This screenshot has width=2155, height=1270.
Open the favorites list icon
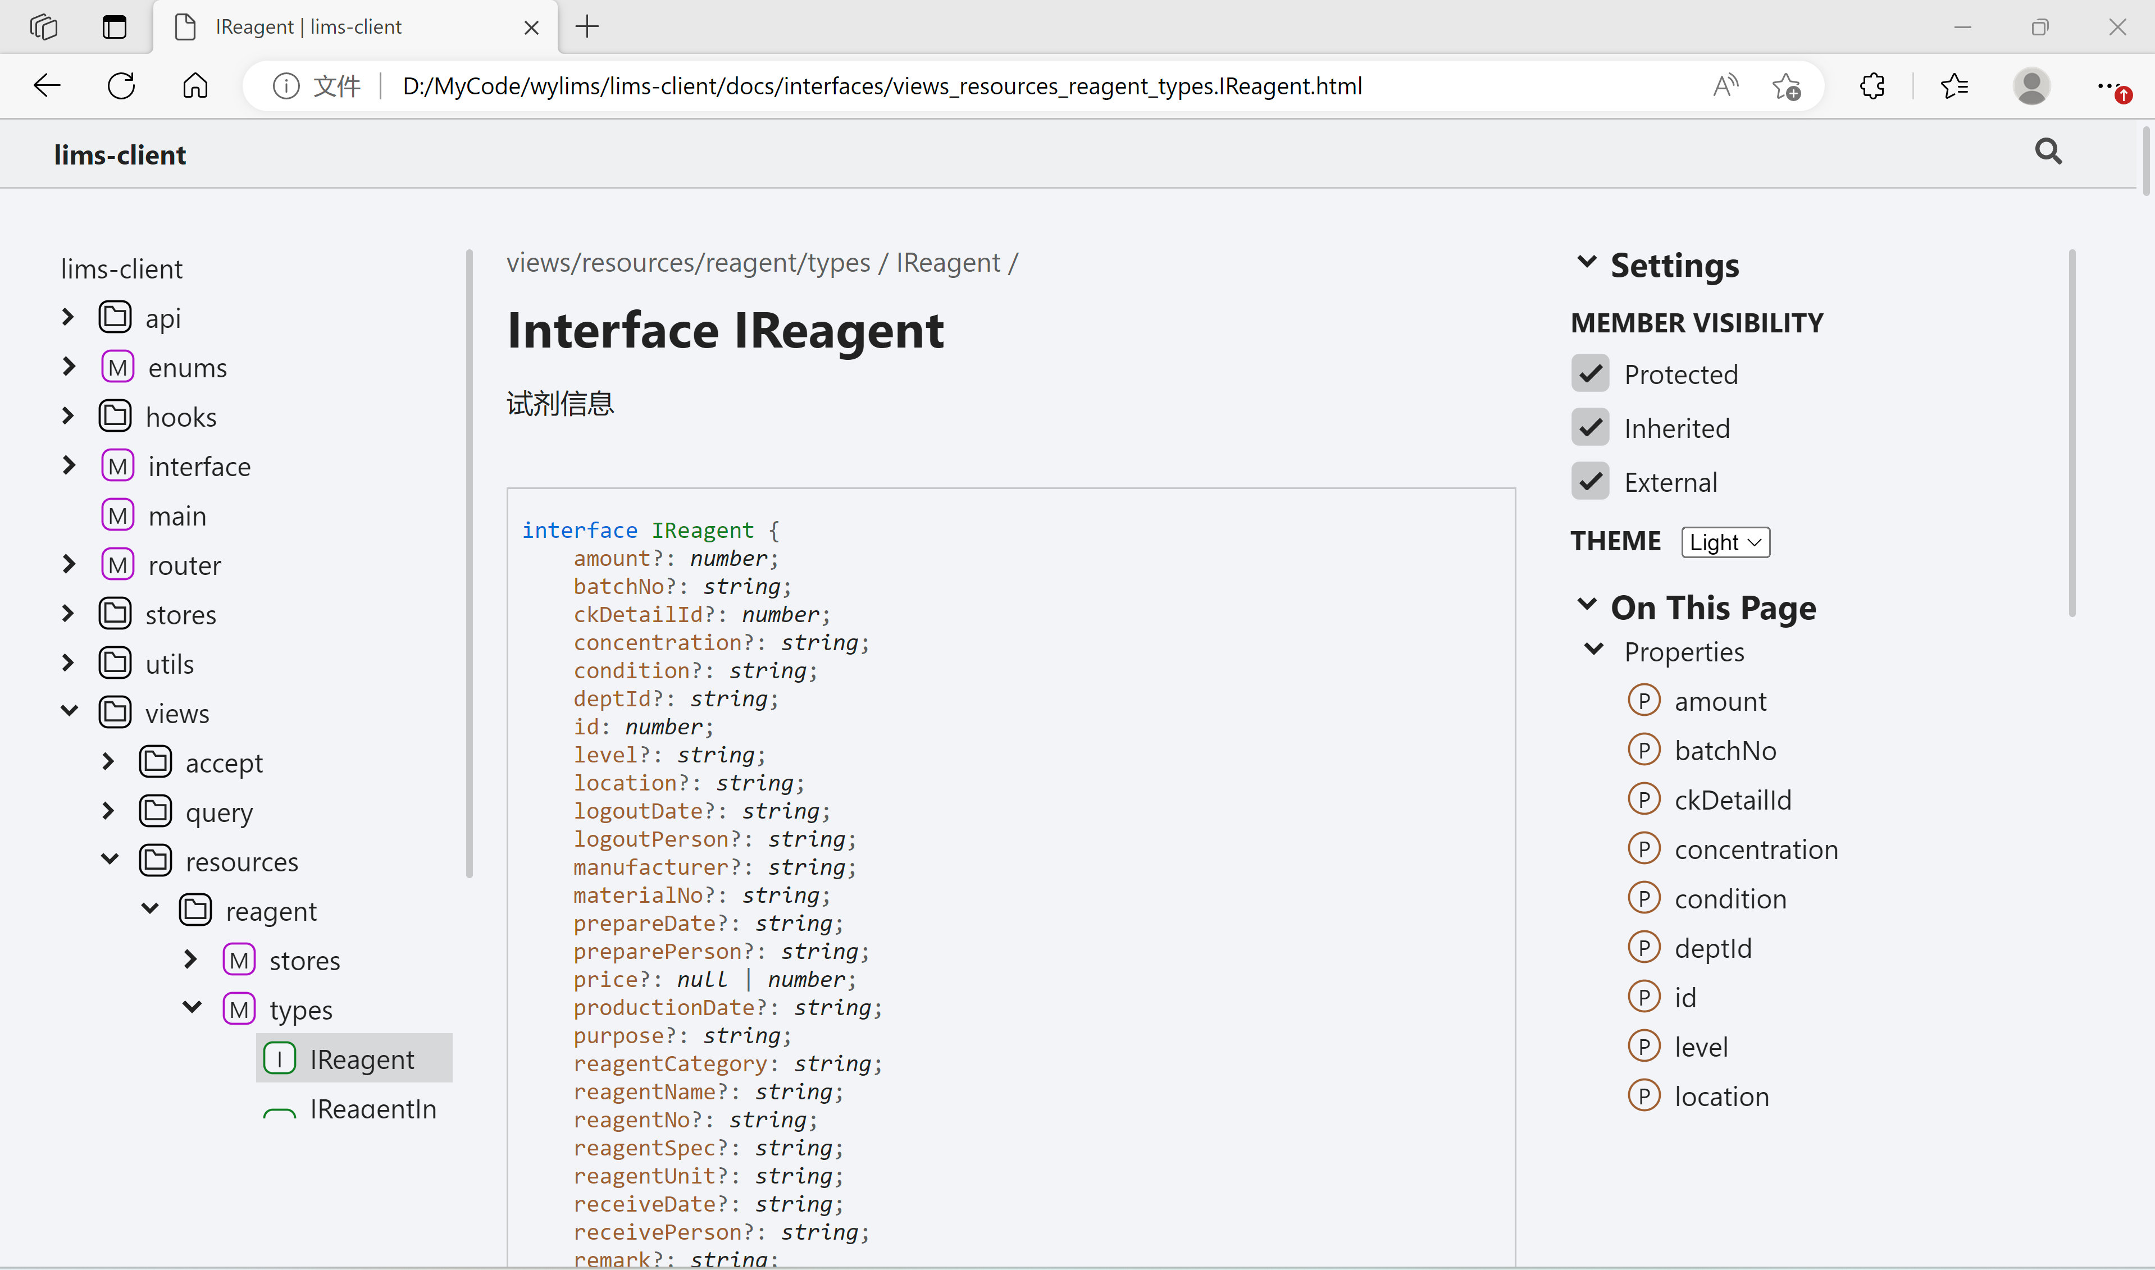pos(1954,85)
